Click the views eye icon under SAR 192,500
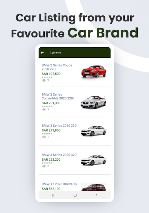The height and width of the screenshot is (213, 149). coord(44,80)
